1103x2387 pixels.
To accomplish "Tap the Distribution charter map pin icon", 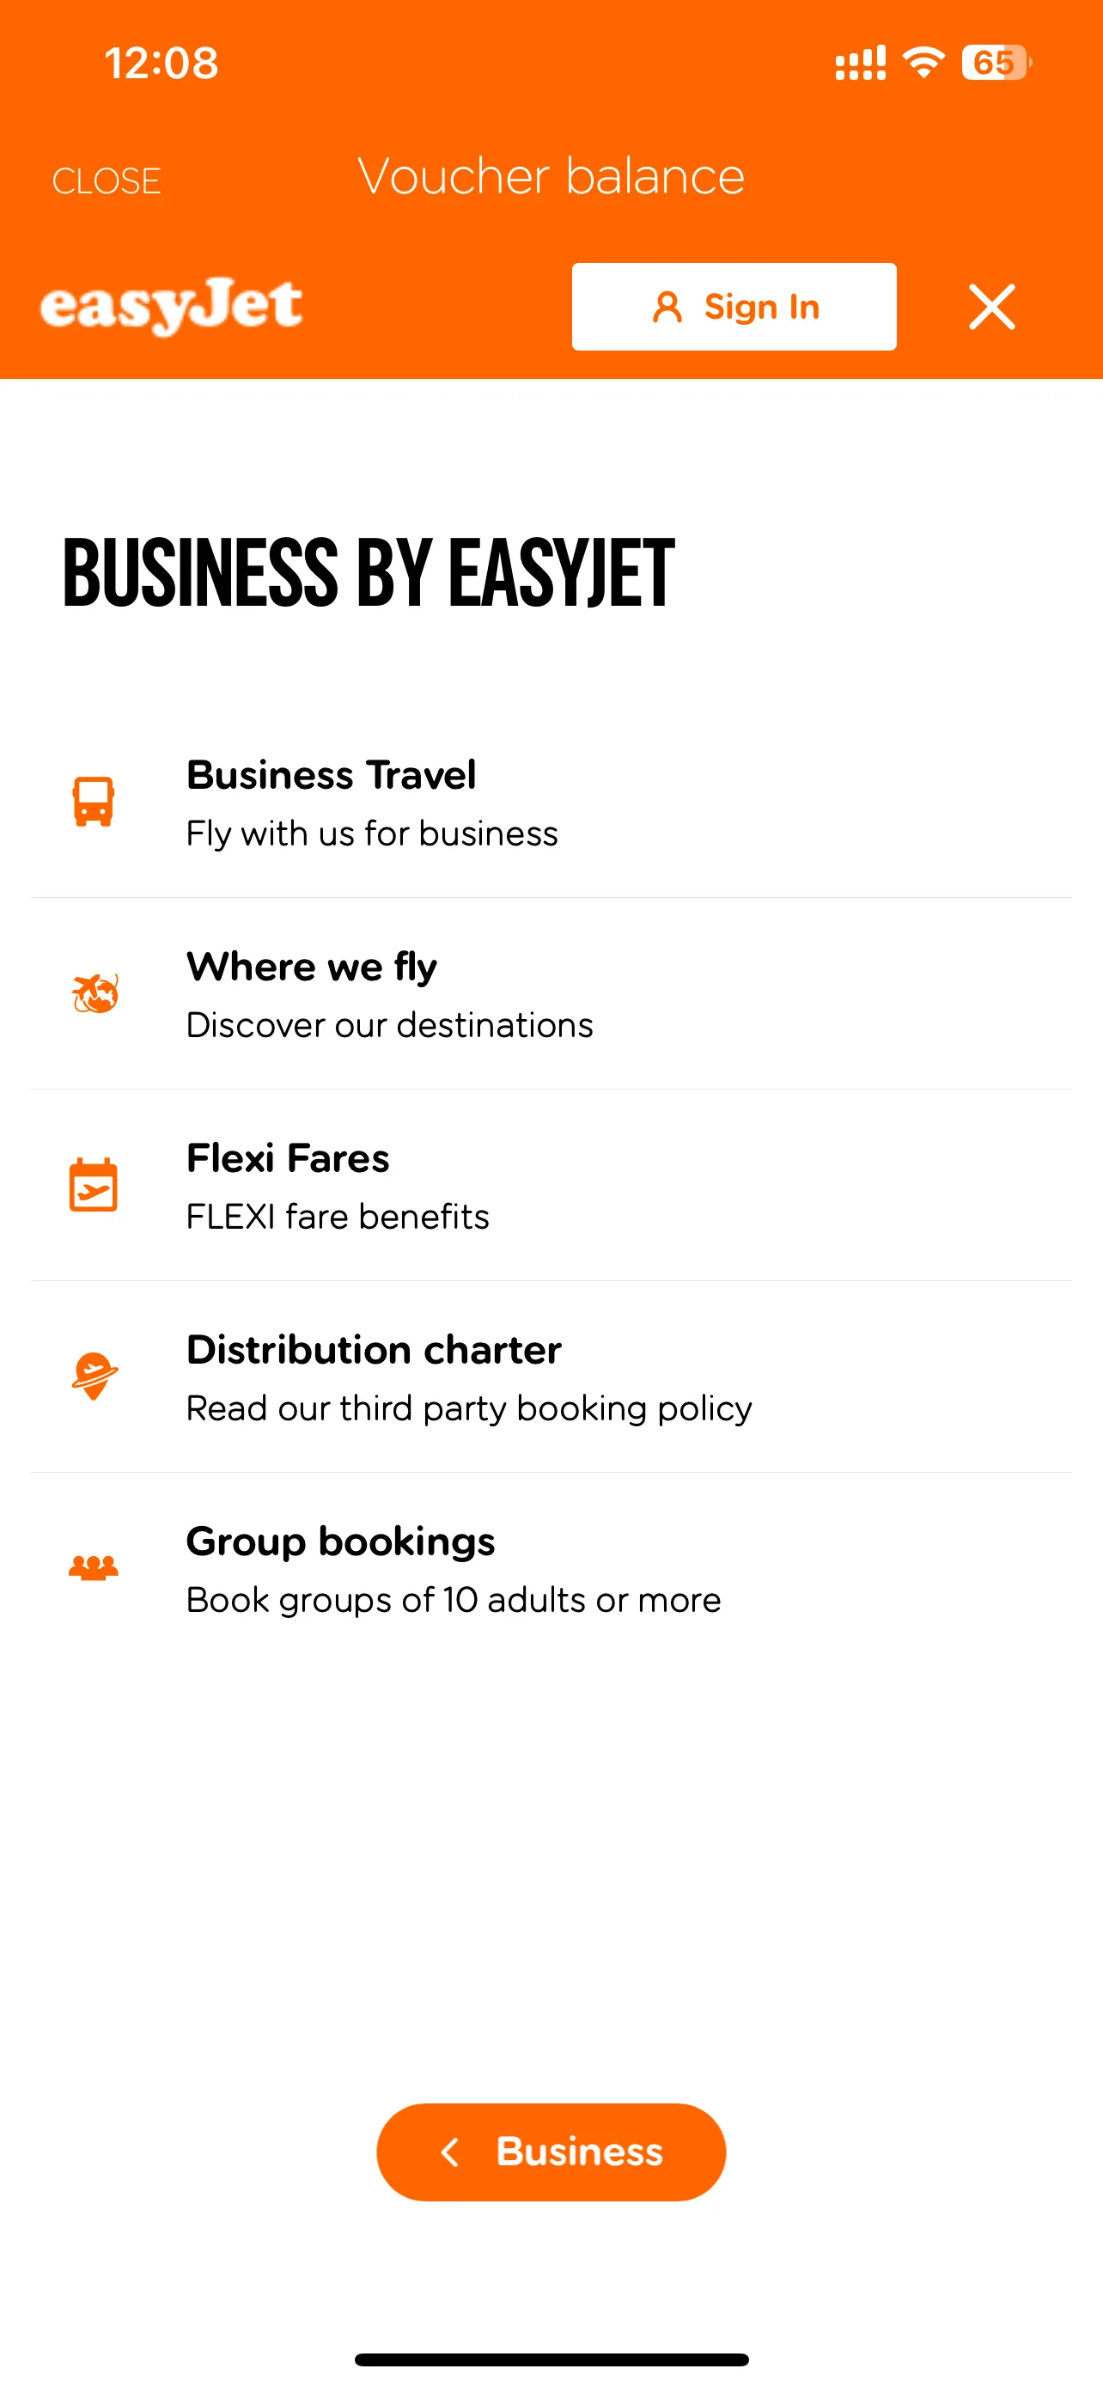I will pyautogui.click(x=94, y=1376).
